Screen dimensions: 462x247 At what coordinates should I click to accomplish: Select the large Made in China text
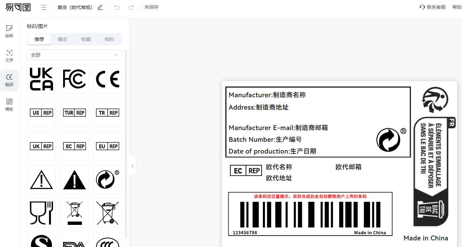[x=426, y=238]
